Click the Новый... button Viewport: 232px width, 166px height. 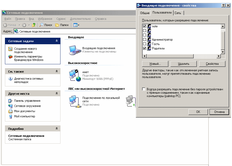(155, 64)
